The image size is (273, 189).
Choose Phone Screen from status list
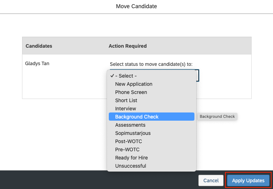(131, 92)
